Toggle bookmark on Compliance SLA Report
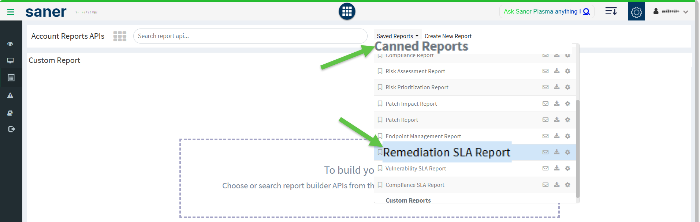This screenshot has width=700, height=222. (380, 185)
